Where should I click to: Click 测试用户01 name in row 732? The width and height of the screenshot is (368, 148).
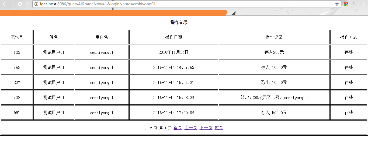point(54,97)
